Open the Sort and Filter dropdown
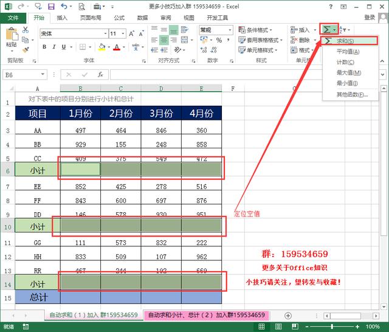 344,30
